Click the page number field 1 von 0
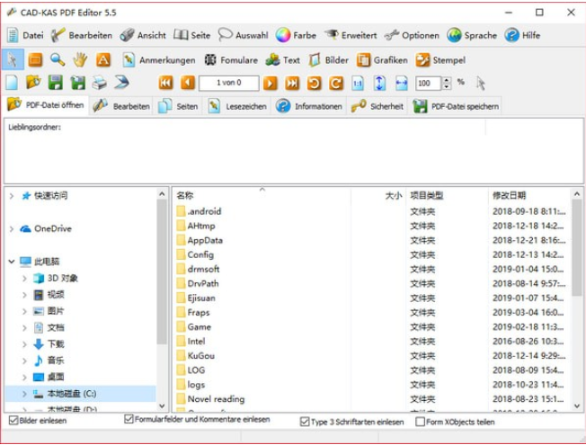The height and width of the screenshot is (445, 586). pos(228,83)
